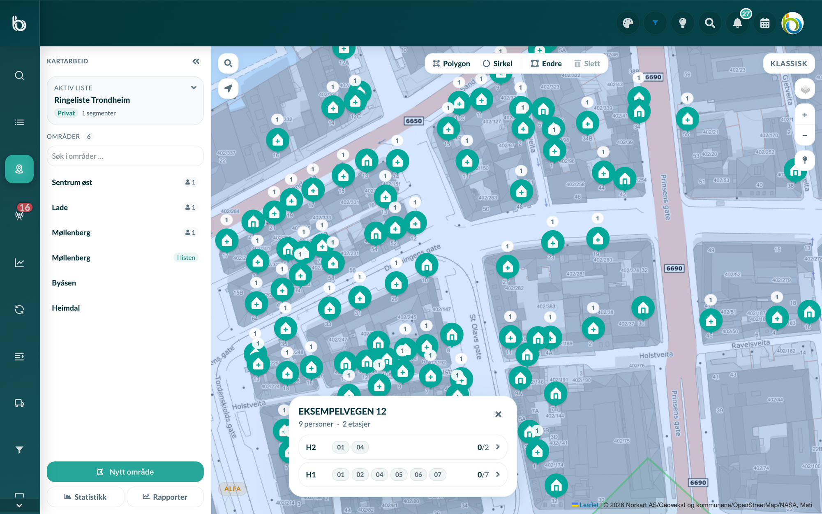Select the Sentrum øst area

(x=125, y=182)
